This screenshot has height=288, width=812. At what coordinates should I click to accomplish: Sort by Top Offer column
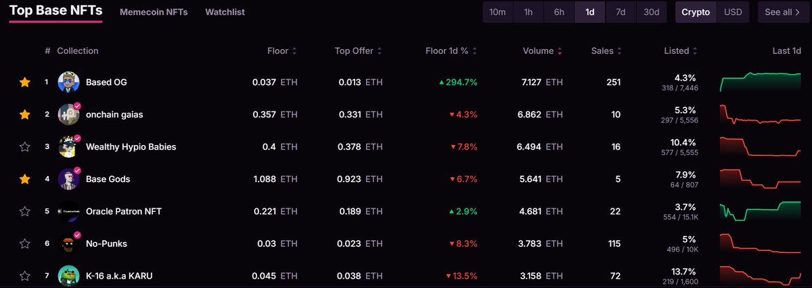(x=359, y=51)
